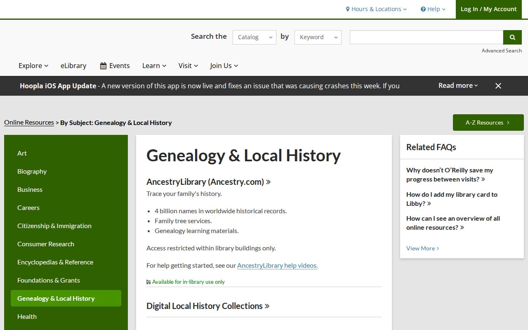Screen dimensions: 528x330
Task: Open the Hours & Locations menu
Action: click(x=376, y=9)
